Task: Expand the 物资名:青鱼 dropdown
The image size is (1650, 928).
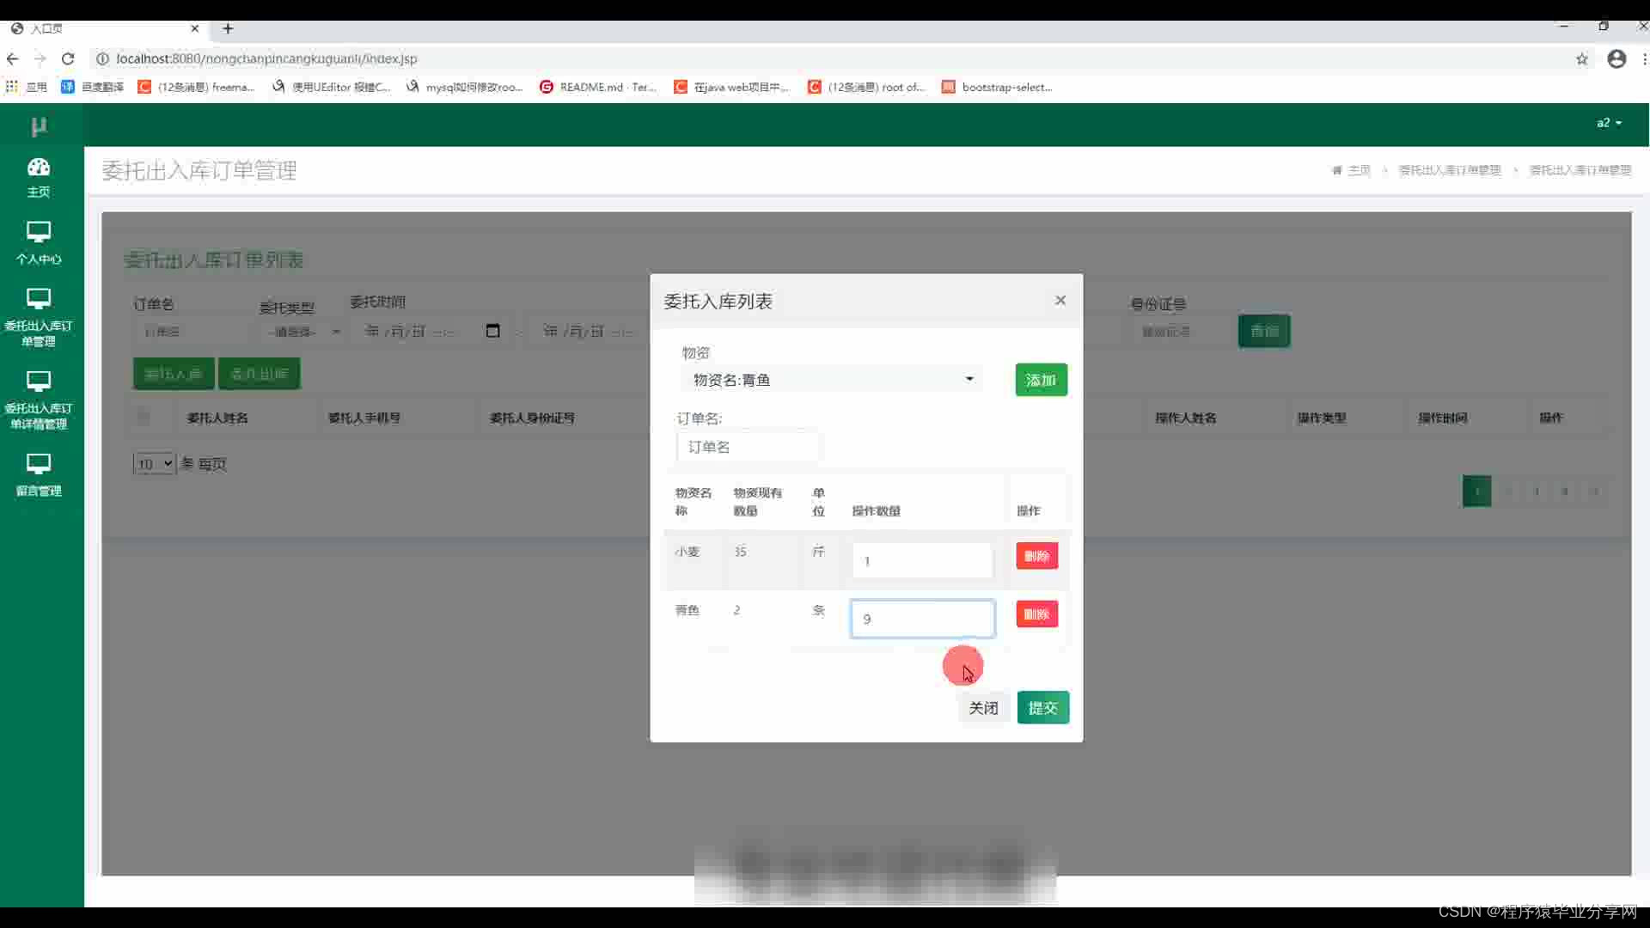Action: point(832,380)
